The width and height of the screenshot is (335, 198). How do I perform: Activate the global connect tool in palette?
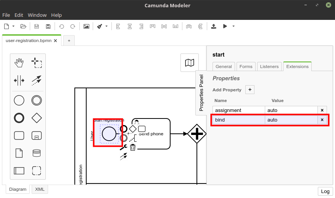pyautogui.click(x=37, y=81)
